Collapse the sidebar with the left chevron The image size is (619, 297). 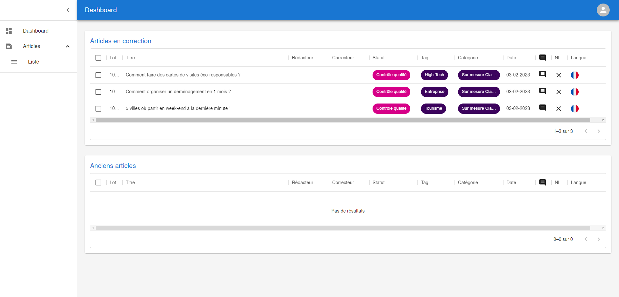[x=68, y=10]
